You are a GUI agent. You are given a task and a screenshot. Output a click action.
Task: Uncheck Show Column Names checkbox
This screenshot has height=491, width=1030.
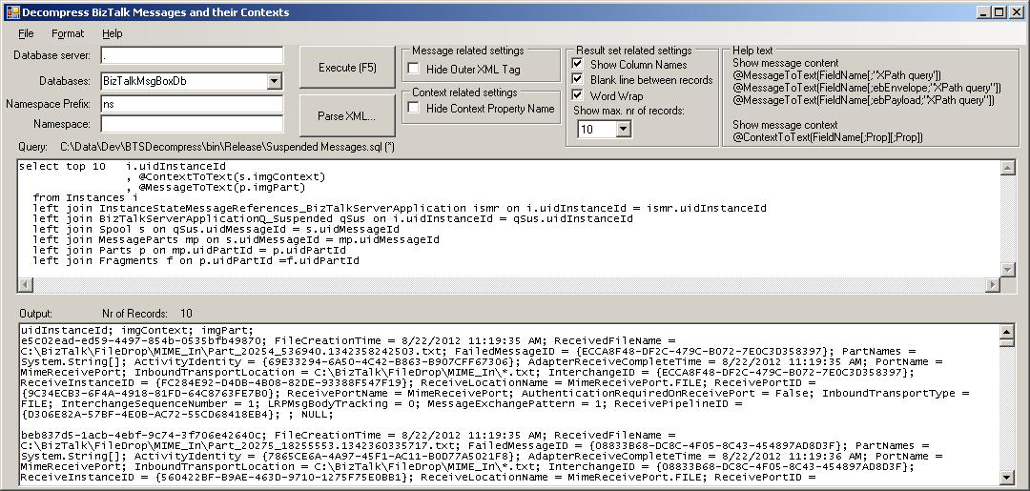point(577,64)
